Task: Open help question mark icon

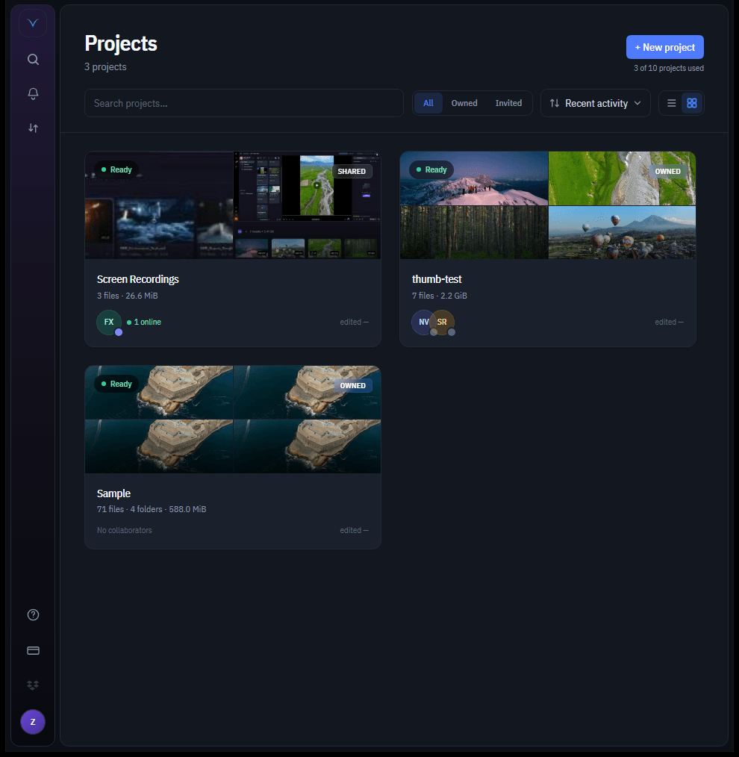Action: click(33, 614)
